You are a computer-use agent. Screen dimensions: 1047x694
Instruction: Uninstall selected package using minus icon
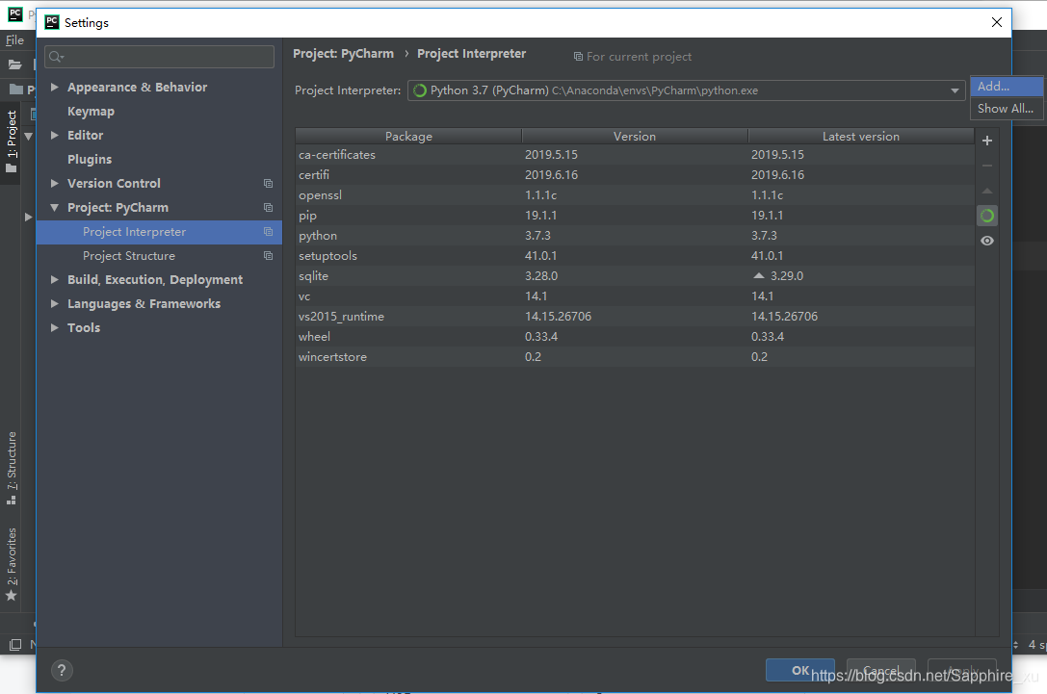[986, 165]
